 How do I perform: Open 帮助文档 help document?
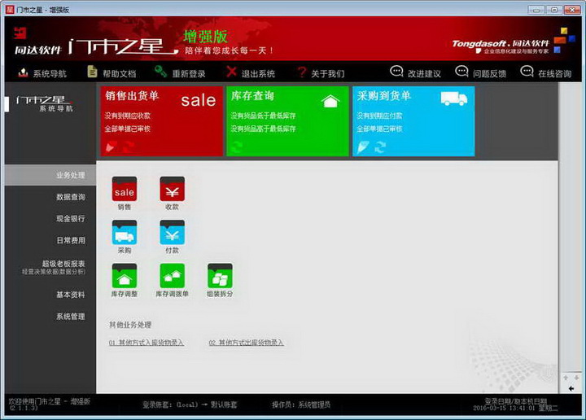(x=112, y=73)
